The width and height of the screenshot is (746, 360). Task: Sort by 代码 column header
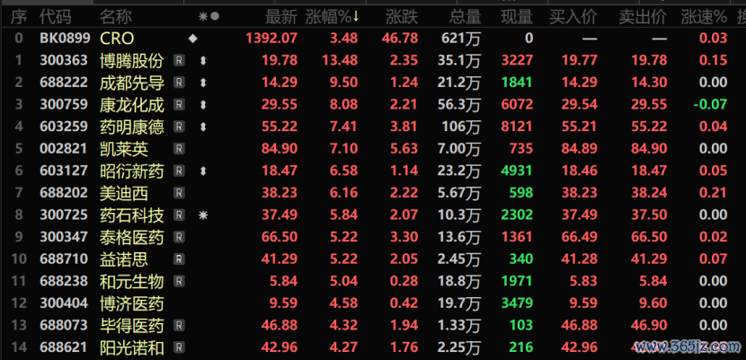tap(55, 17)
